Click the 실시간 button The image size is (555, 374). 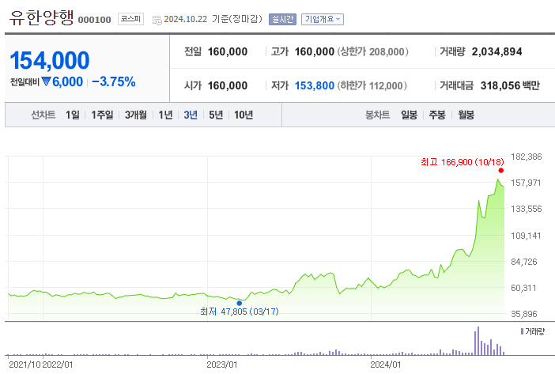pyautogui.click(x=282, y=19)
